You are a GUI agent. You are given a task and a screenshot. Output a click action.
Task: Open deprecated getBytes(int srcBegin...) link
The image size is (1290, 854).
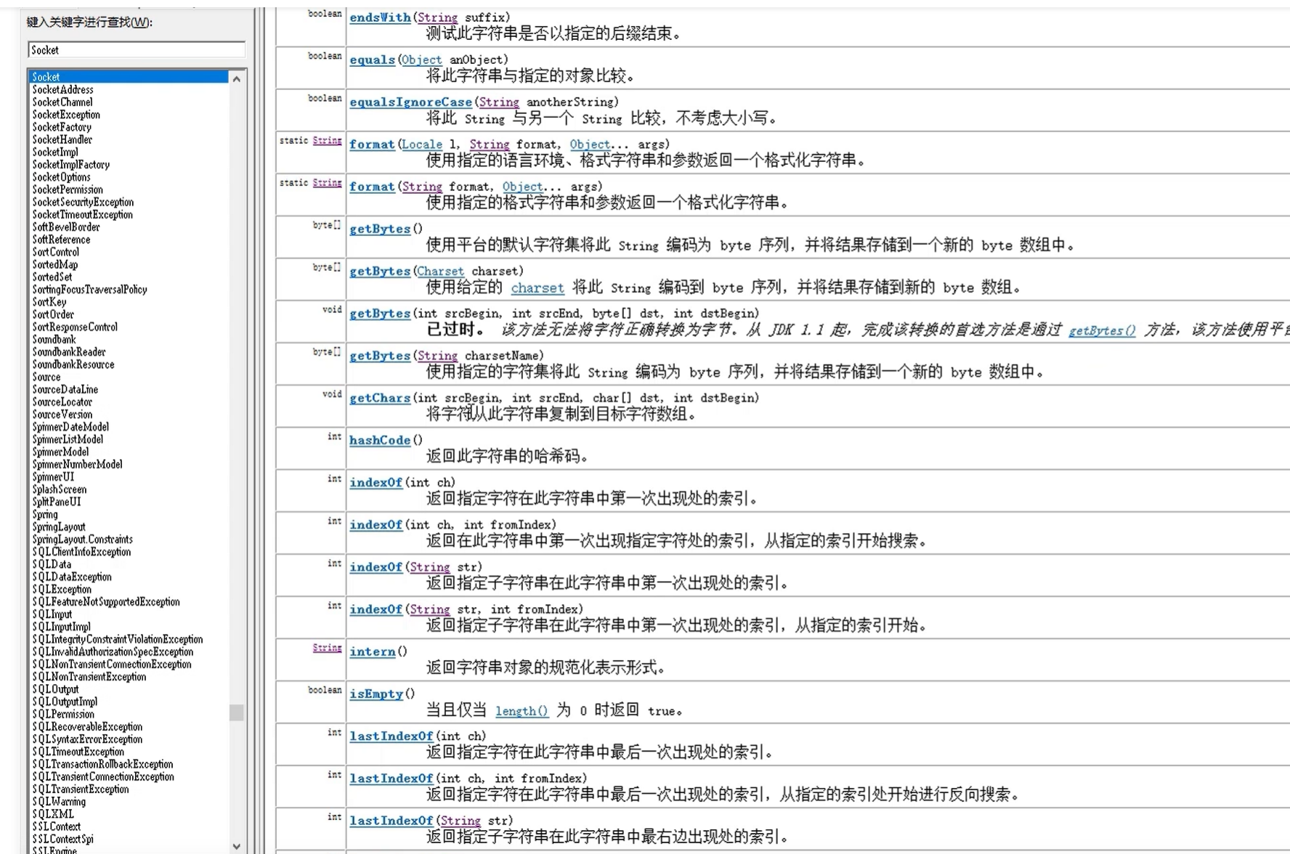[x=380, y=313]
